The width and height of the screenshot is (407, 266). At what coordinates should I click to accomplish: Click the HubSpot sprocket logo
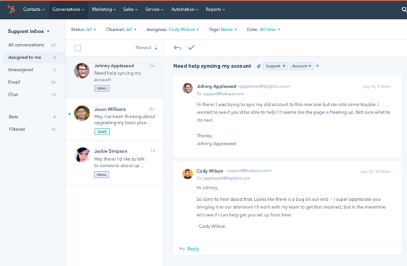click(11, 9)
